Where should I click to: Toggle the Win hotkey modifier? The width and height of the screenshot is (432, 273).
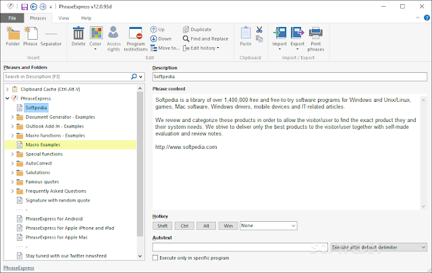pos(228,226)
